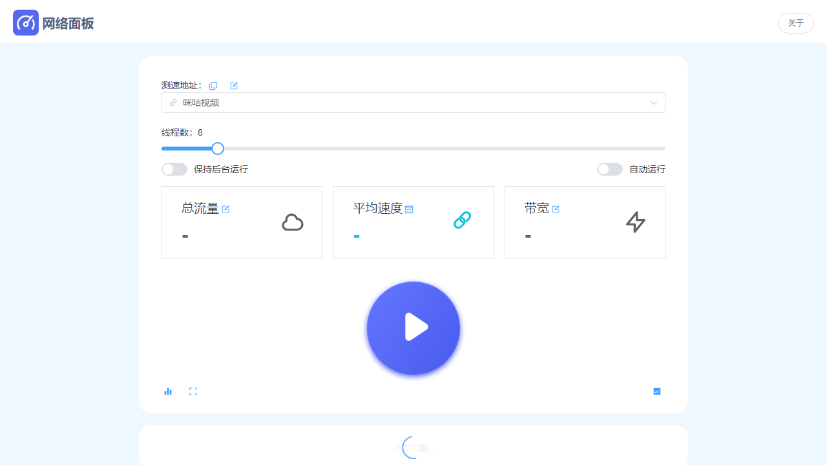Screen dimensions: 827x465
Task: Click the 网络面板 speedometer logo icon
Action: pos(26,23)
